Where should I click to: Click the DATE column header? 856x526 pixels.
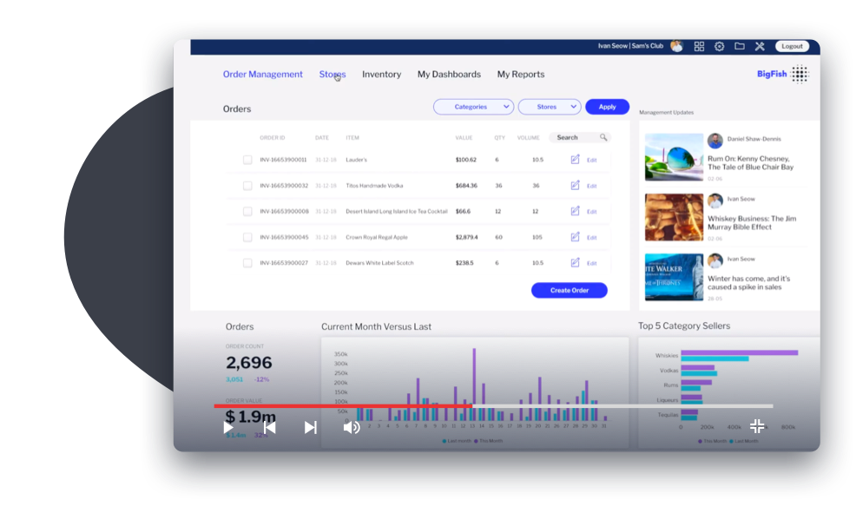pyautogui.click(x=321, y=137)
